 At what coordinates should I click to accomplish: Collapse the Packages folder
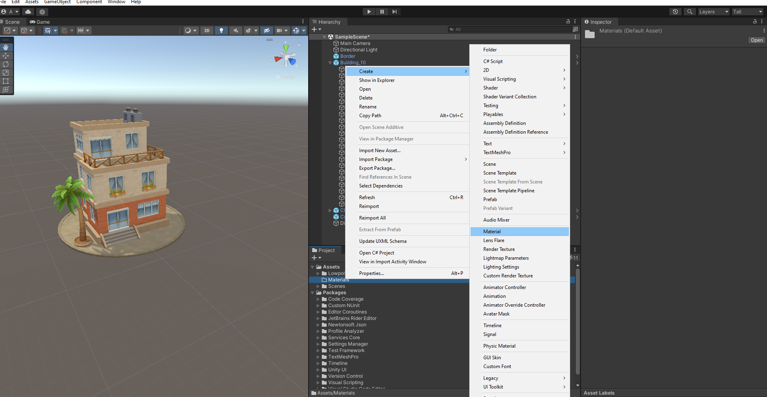313,293
